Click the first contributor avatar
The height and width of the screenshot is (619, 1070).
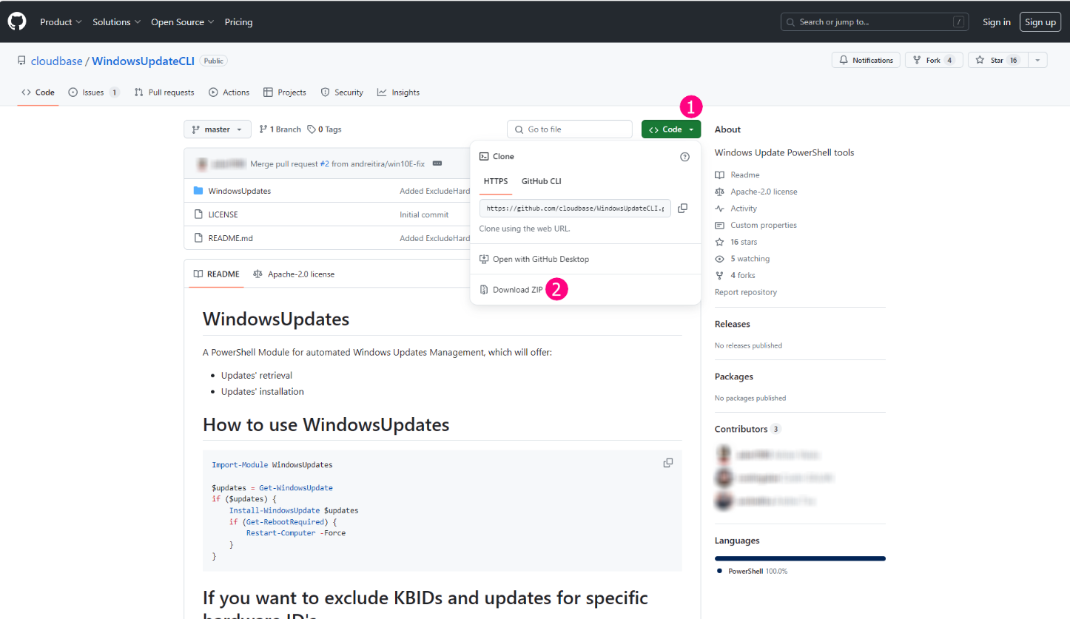tap(724, 454)
